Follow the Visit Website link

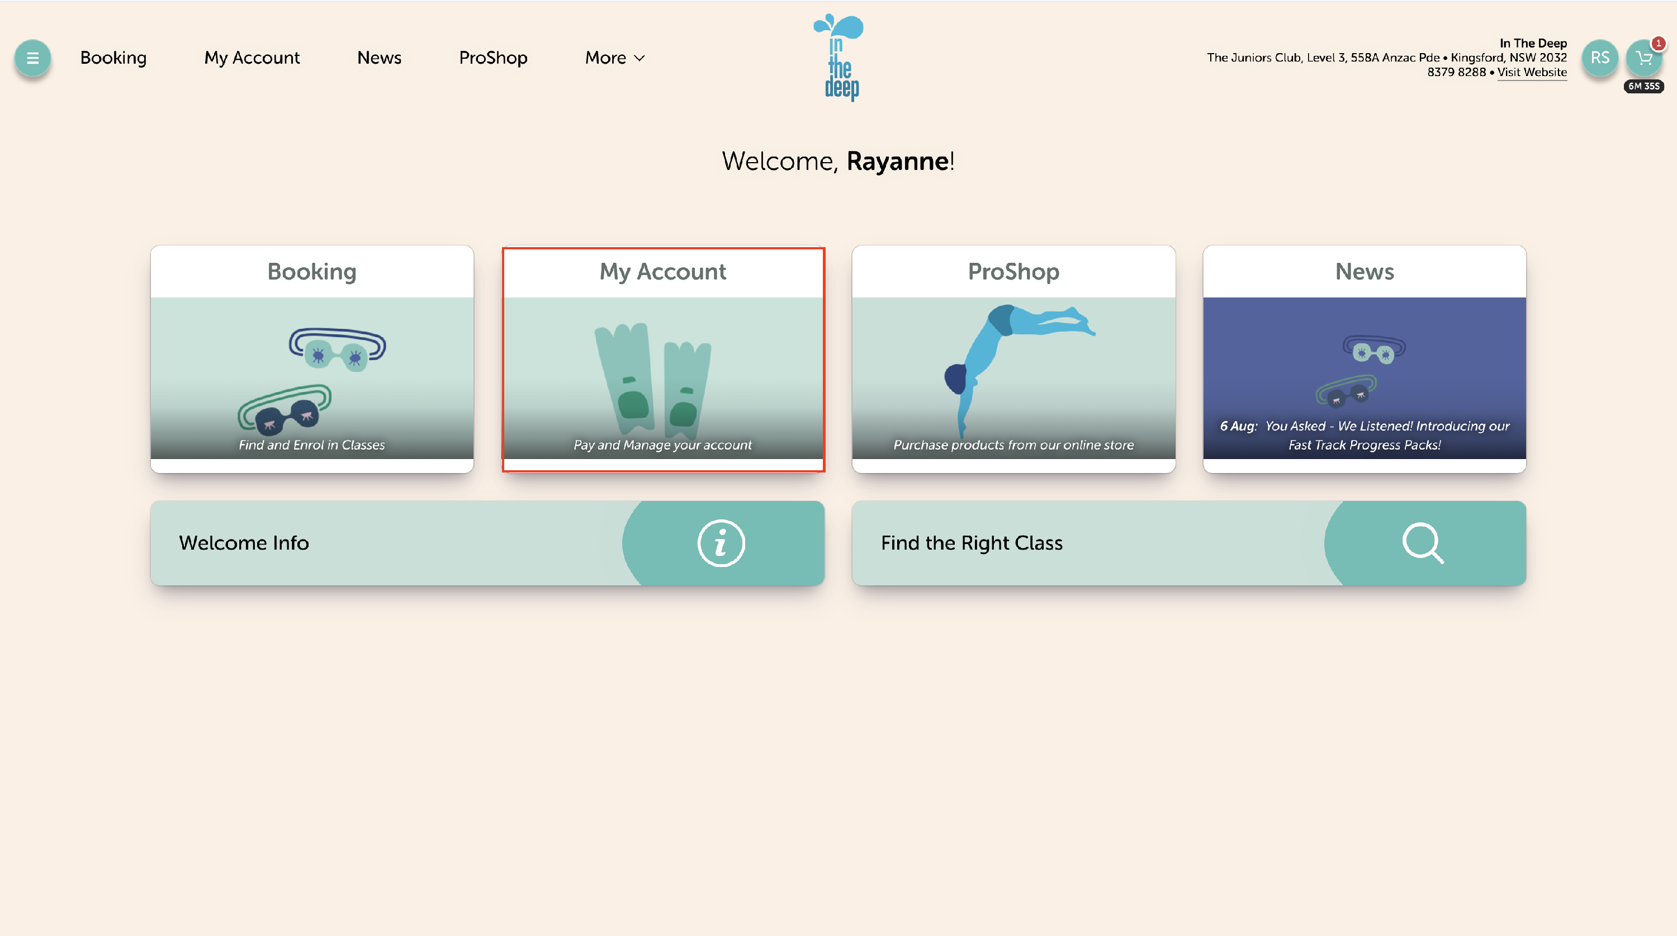[x=1531, y=72]
